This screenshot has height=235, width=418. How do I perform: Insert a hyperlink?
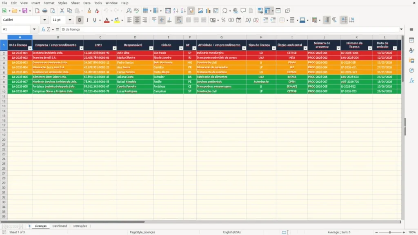coord(236,11)
